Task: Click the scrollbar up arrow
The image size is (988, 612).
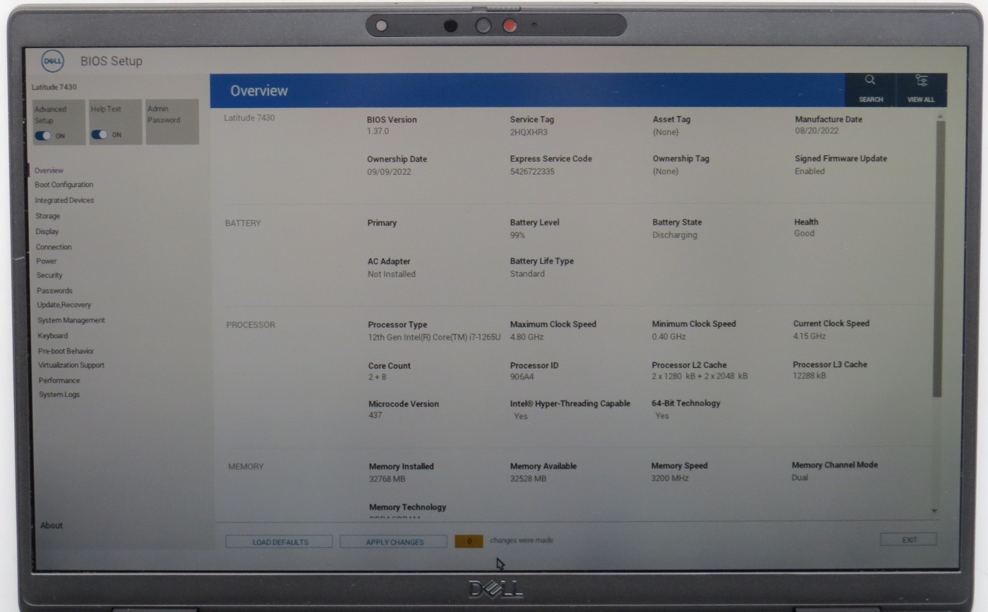Action: coord(940,116)
